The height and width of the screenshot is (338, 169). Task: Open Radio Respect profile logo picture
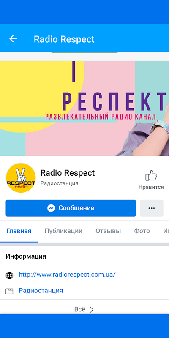tap(21, 177)
